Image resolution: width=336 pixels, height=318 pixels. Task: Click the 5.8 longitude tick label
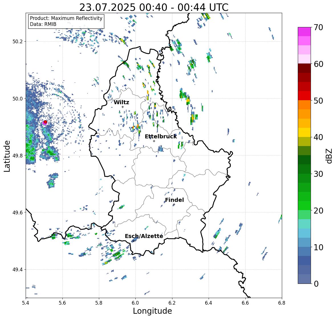pos(99,303)
